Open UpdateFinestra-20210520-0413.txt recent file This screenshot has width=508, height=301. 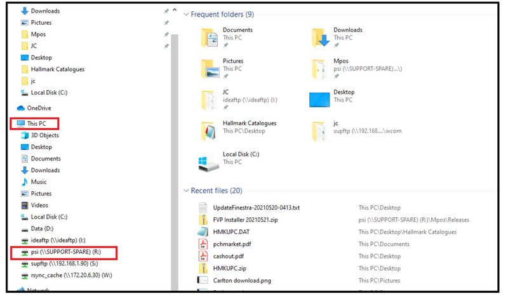tap(256, 208)
